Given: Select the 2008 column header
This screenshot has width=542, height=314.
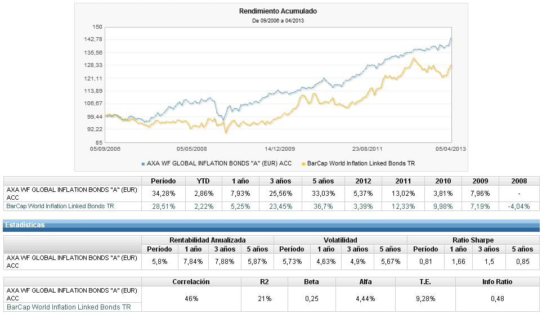Looking at the screenshot, I should click(519, 181).
